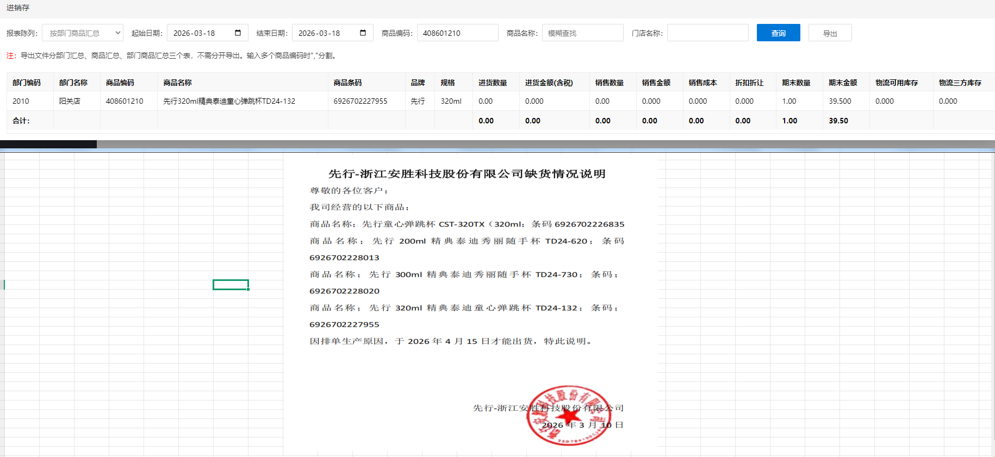This screenshot has width=995, height=457.
Task: Click the blue 查询 button
Action: coord(778,33)
